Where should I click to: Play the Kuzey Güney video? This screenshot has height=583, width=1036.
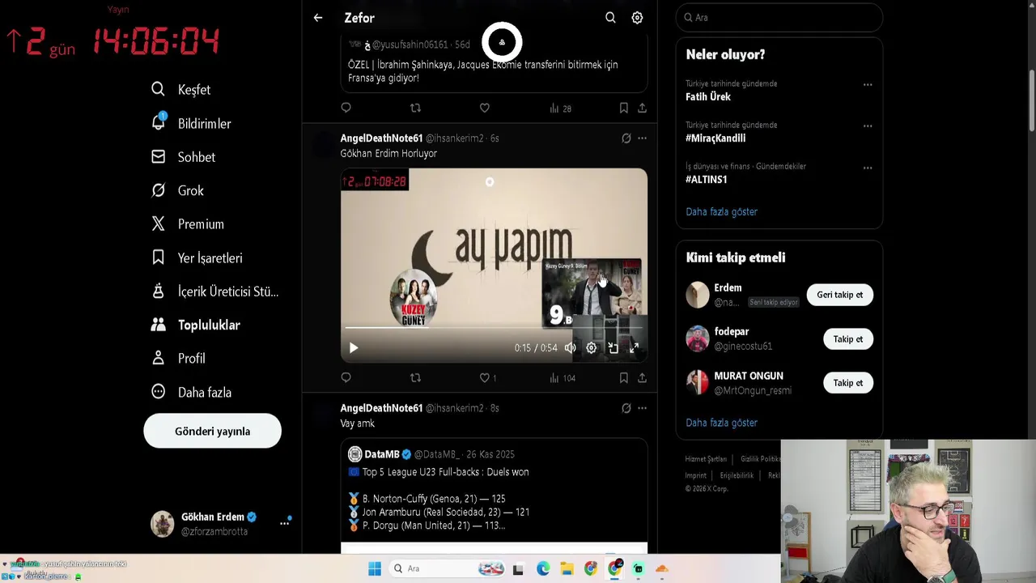pyautogui.click(x=353, y=348)
